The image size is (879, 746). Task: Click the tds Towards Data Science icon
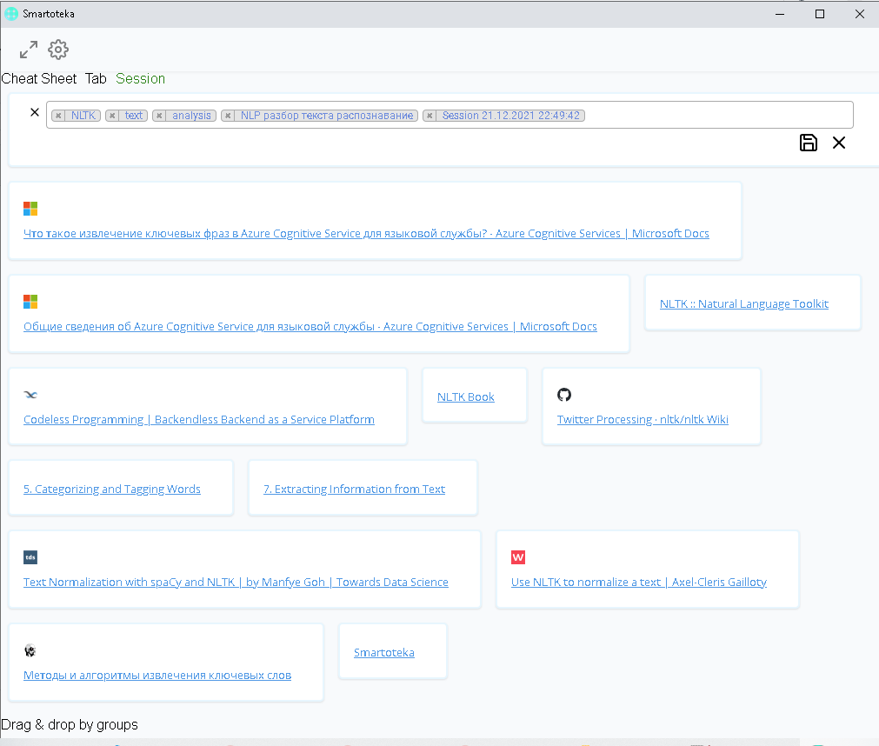30,557
